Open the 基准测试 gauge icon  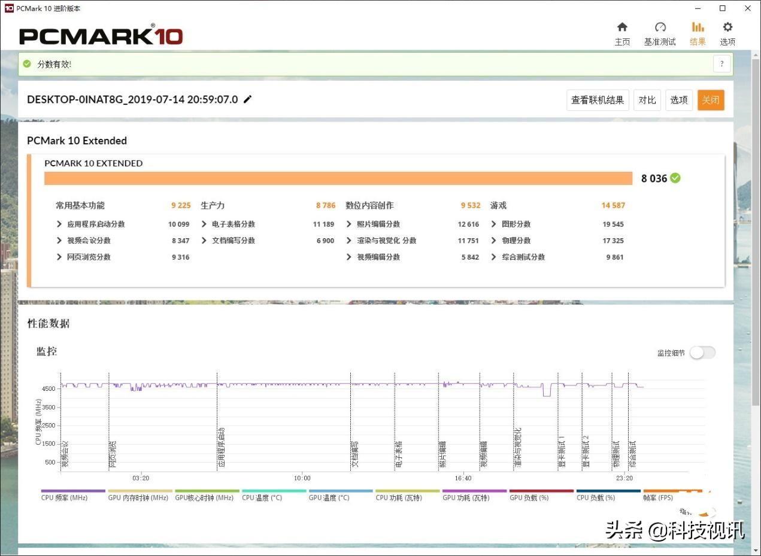pos(660,27)
